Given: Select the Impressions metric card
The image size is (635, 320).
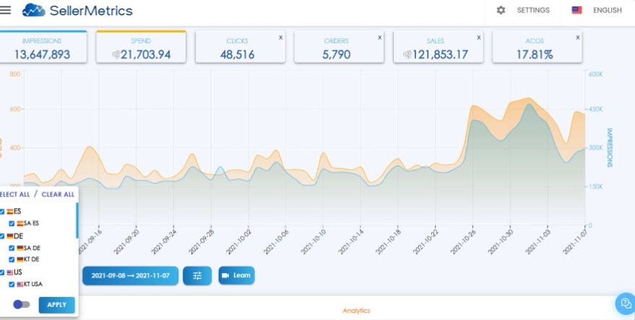Looking at the screenshot, I should 43,48.
